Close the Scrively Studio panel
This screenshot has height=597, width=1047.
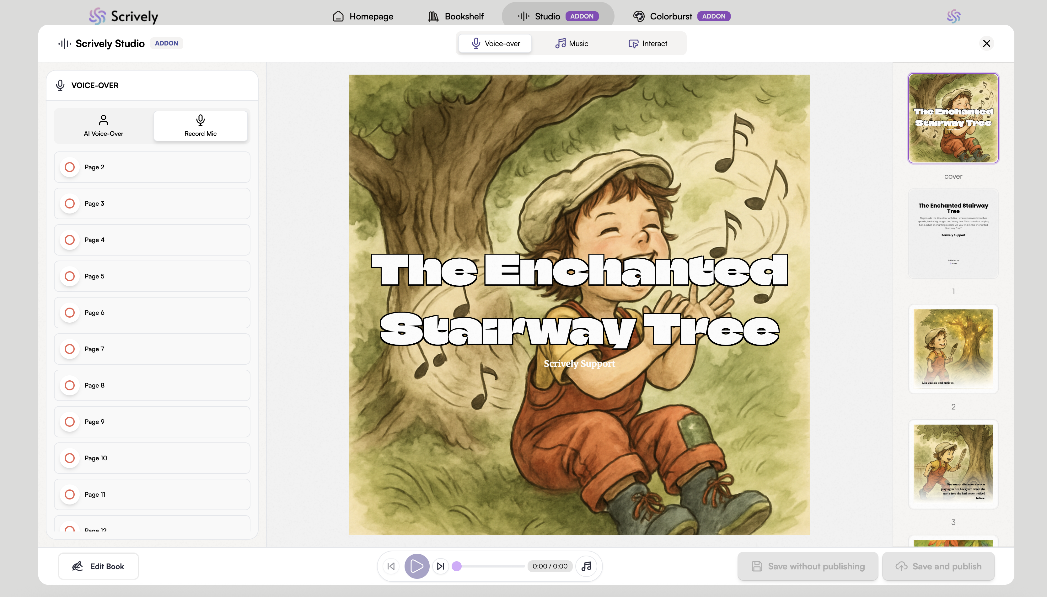tap(986, 44)
